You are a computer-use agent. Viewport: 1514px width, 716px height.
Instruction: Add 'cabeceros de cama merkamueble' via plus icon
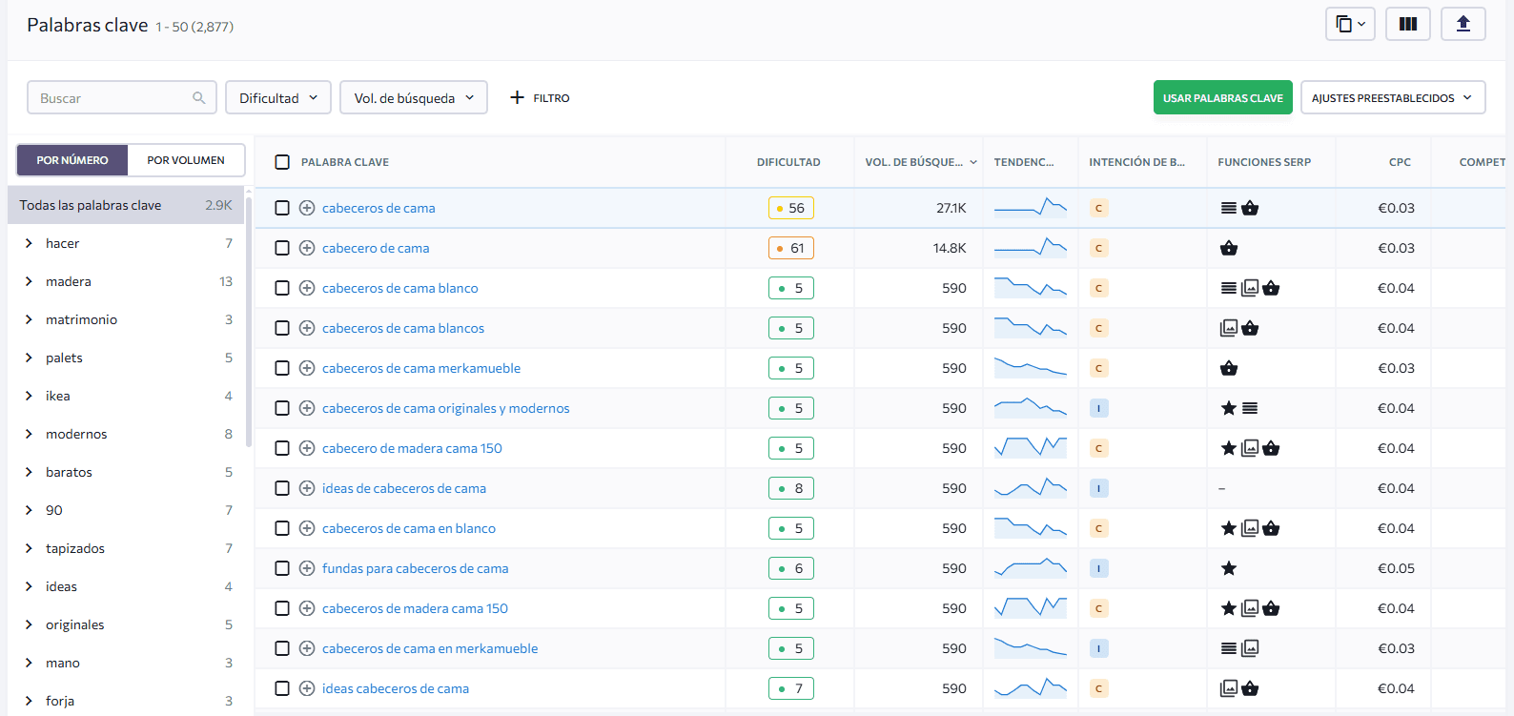click(307, 368)
